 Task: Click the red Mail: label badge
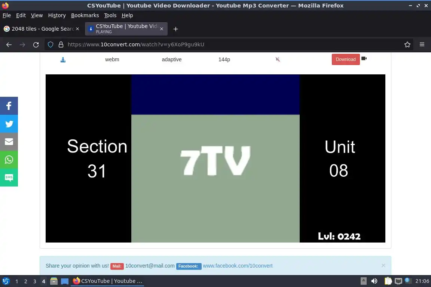pos(117,266)
